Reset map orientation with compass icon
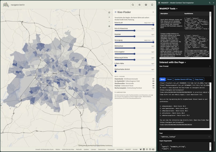 [109, 13]
